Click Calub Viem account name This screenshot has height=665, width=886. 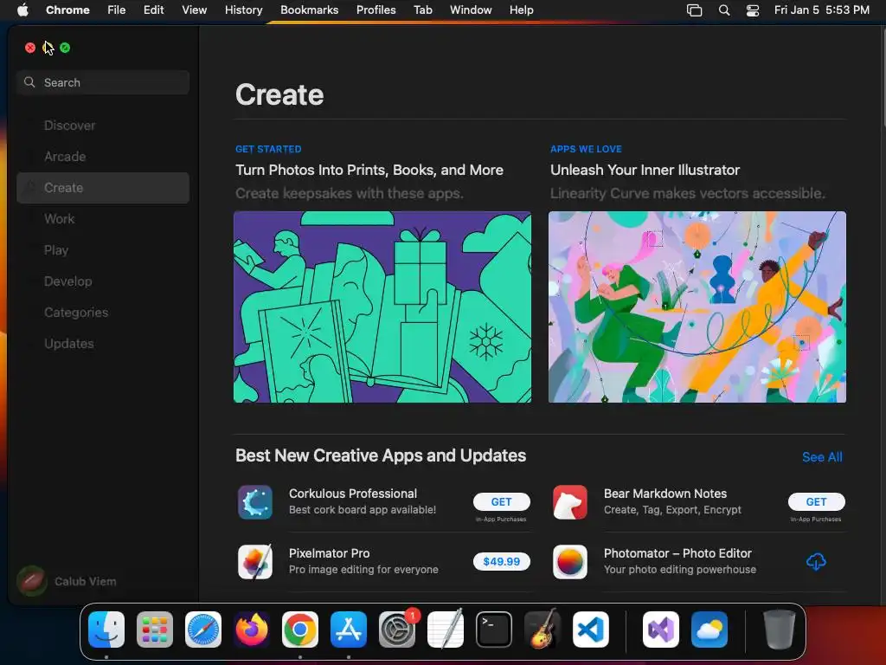pos(86,581)
